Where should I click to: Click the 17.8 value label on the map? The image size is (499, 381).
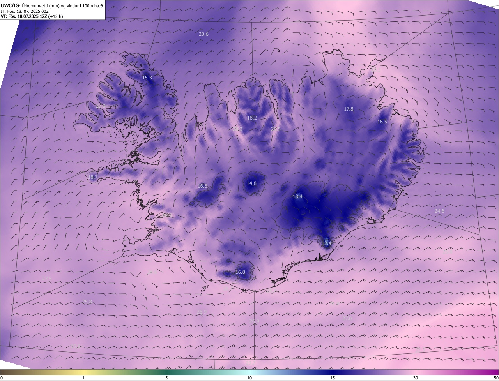click(x=349, y=109)
